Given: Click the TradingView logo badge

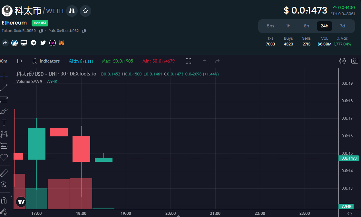Looking at the screenshot, I should click(x=21, y=202).
